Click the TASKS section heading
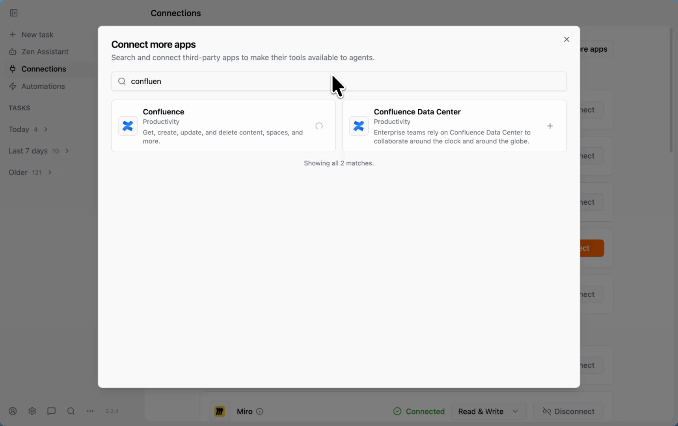Screen dimensions: 678x426 click(19, 108)
